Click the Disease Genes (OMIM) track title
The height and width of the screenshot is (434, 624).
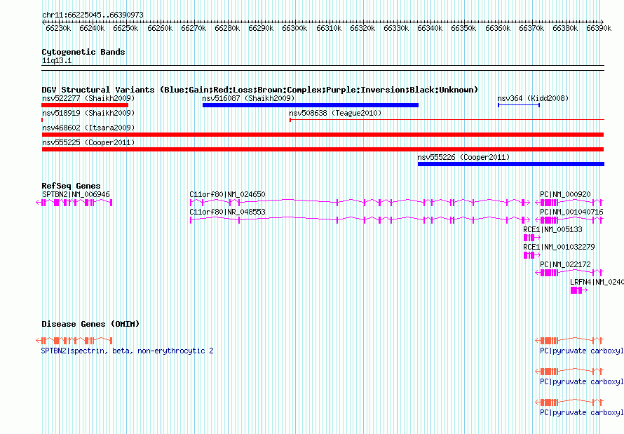[90, 324]
